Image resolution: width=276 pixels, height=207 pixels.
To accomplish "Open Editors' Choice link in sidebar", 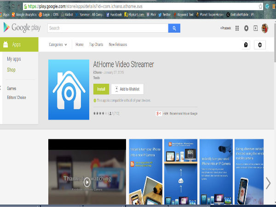I will coord(17,98).
